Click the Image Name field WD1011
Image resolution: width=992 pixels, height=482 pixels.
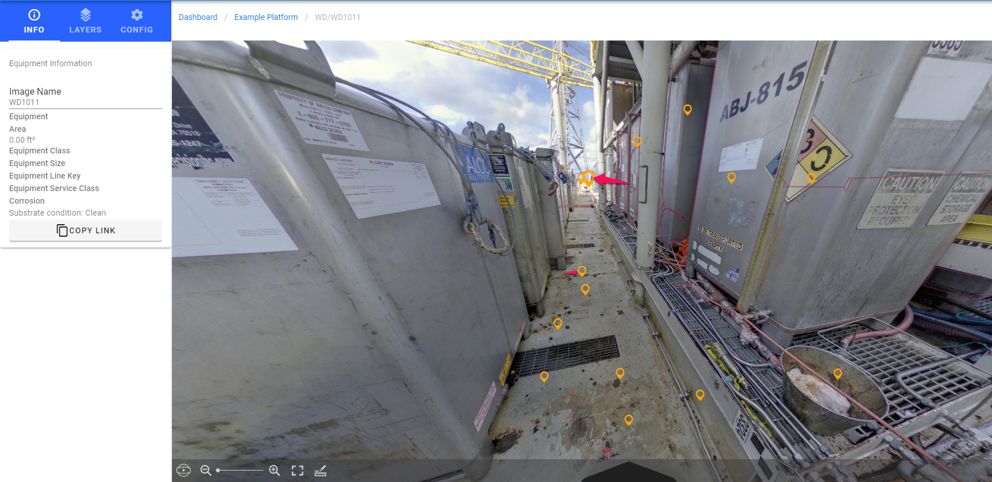point(86,102)
